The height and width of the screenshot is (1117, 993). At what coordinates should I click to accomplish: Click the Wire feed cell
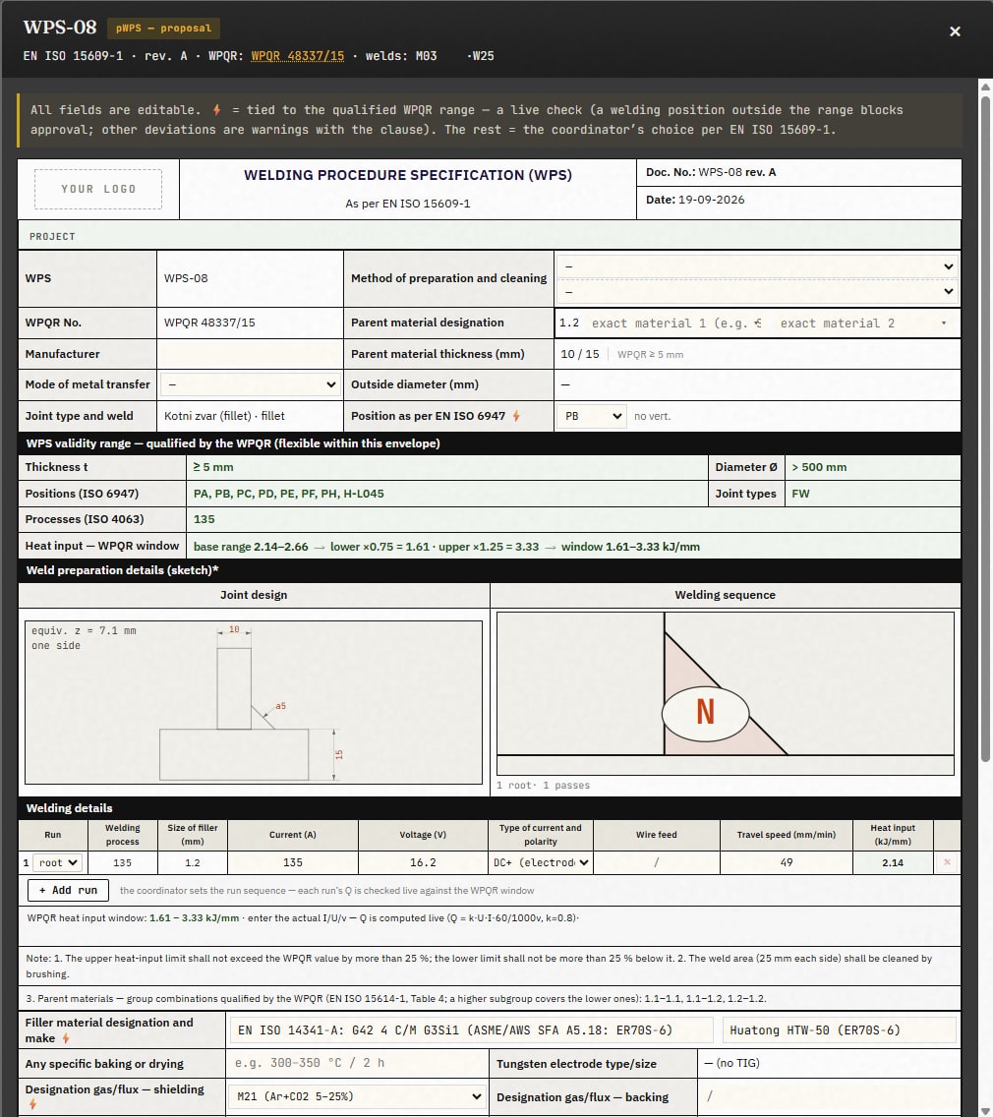coord(656,862)
